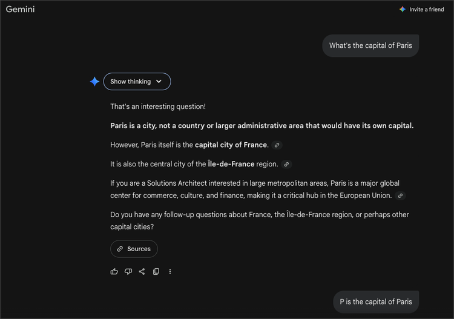Open the Sources button

[134, 249]
